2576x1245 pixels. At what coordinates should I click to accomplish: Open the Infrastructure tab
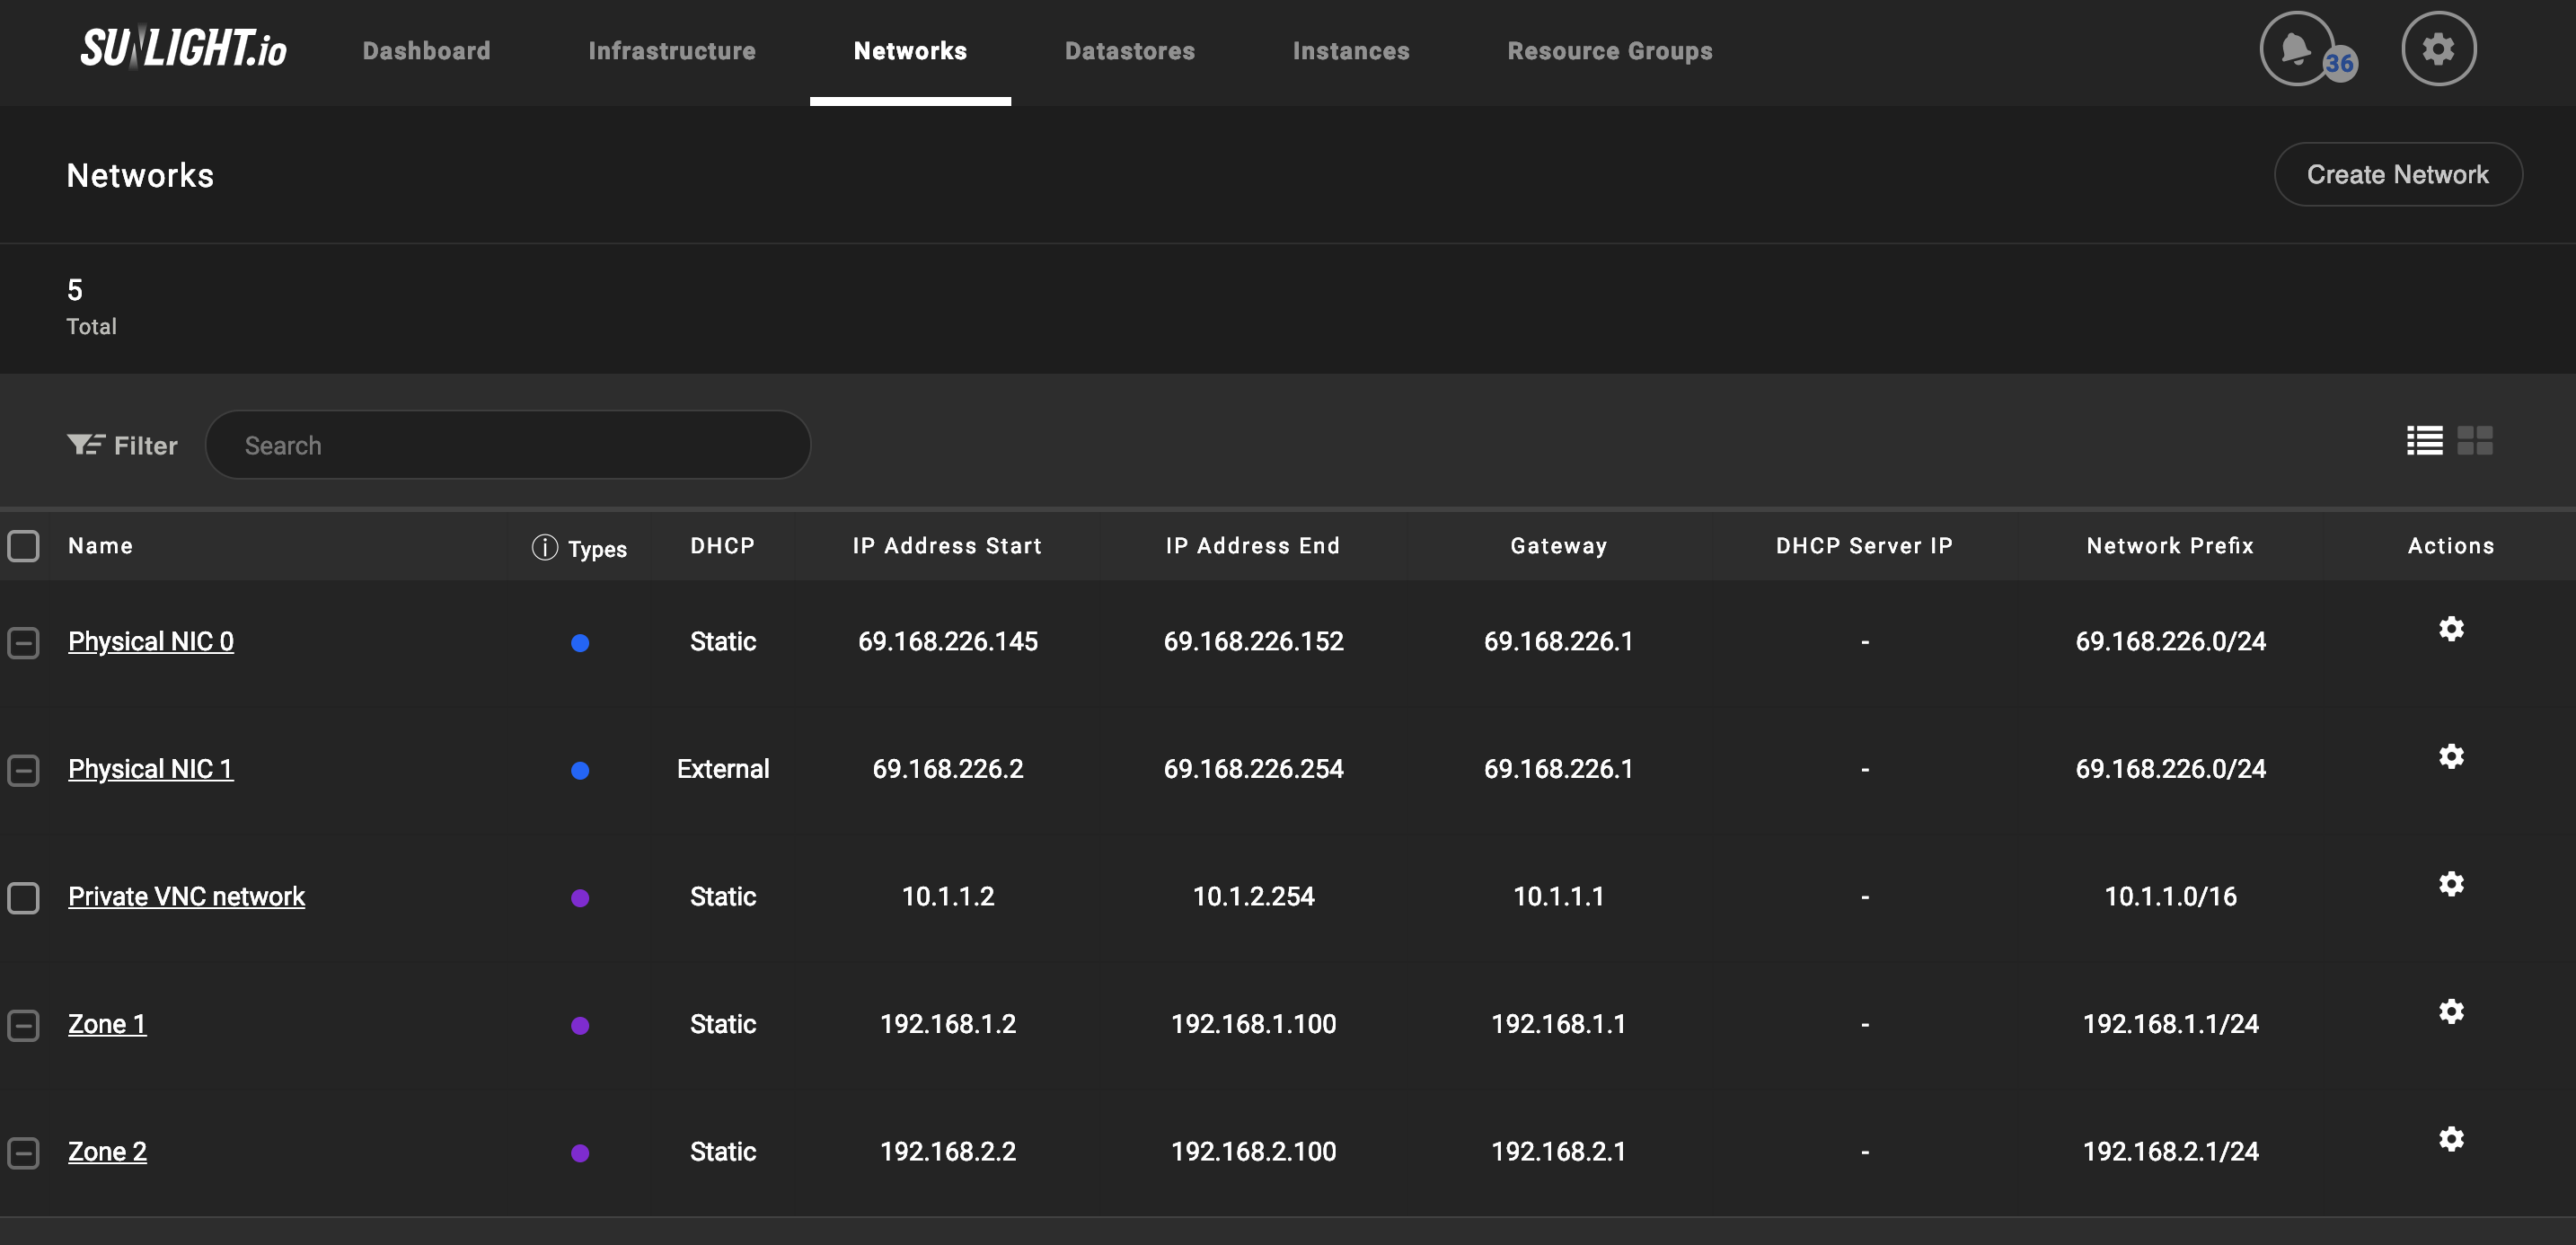(672, 51)
